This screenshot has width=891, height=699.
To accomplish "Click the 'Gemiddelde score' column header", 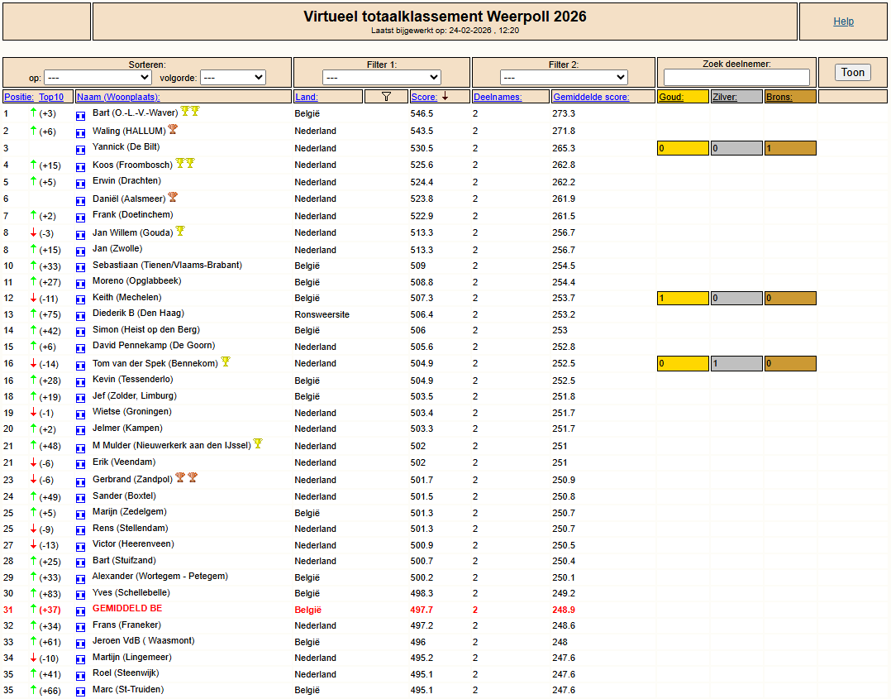I will coord(591,97).
